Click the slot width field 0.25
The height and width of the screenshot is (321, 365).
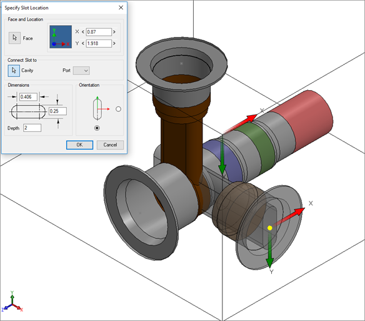tap(57, 111)
